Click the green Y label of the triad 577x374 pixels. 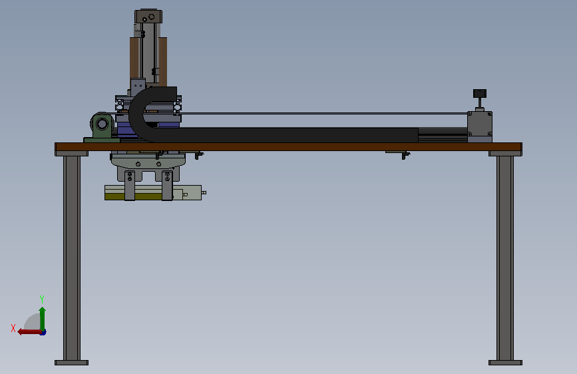click(x=42, y=299)
